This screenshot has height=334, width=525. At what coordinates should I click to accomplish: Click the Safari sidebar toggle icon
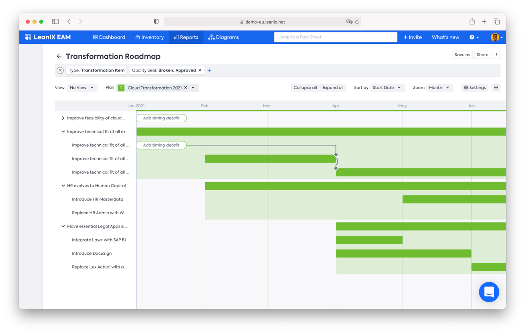click(x=55, y=22)
